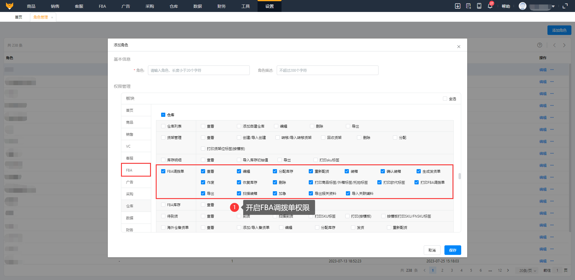Expand the more options menu in first row

coord(552,70)
